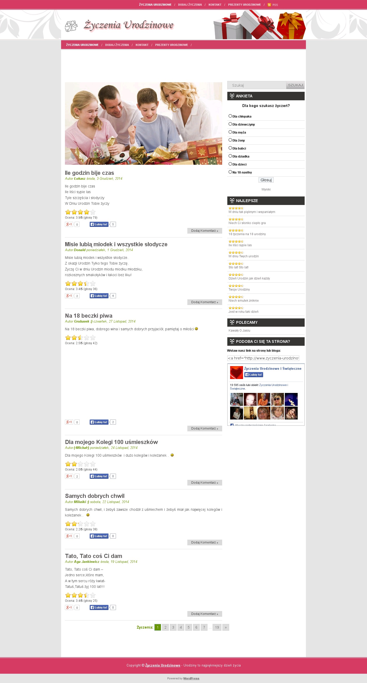This screenshot has height=683, width=367.
Task: Go to page 2 of życzenia pagination
Action: pyautogui.click(x=165, y=627)
